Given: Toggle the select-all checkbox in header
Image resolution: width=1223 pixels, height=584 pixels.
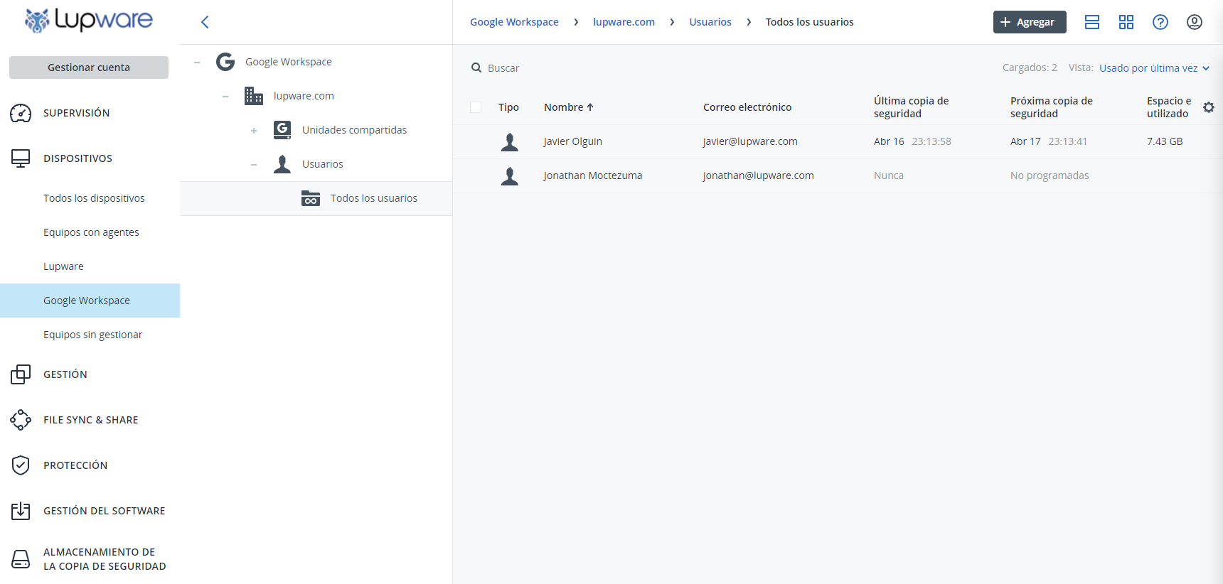Looking at the screenshot, I should pos(476,107).
